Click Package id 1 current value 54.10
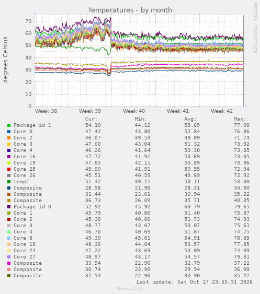This screenshot has height=294, width=260. pos(93,125)
